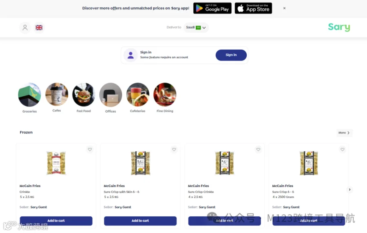367x233 pixels.
Task: Get the app on Google Play
Action: click(212, 8)
